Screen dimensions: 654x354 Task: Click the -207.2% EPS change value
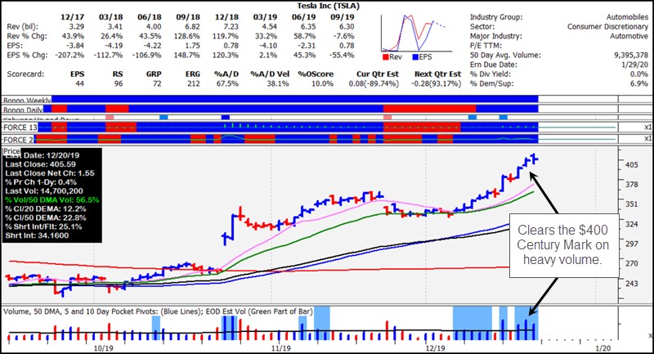point(69,55)
